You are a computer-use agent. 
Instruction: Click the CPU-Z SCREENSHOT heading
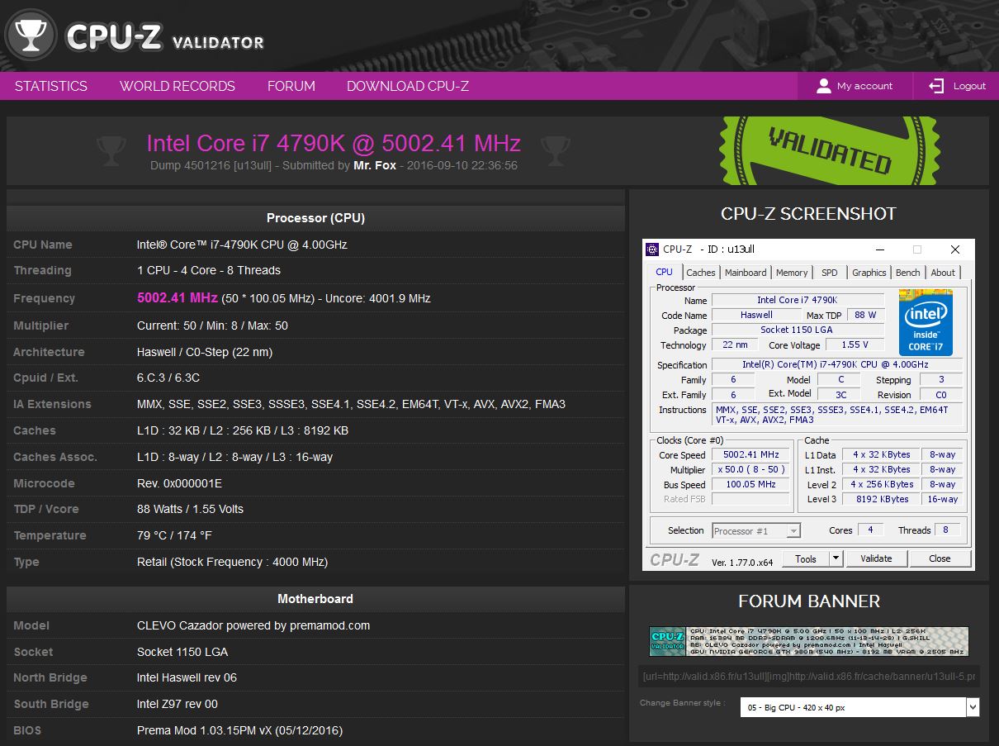808,213
